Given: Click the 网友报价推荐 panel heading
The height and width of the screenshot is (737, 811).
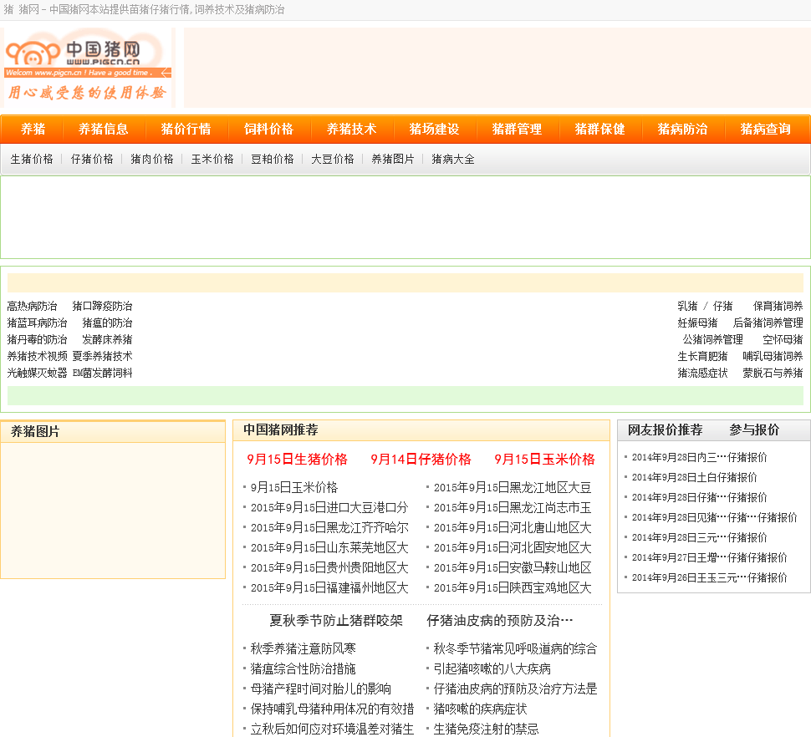Looking at the screenshot, I should coord(666,430).
